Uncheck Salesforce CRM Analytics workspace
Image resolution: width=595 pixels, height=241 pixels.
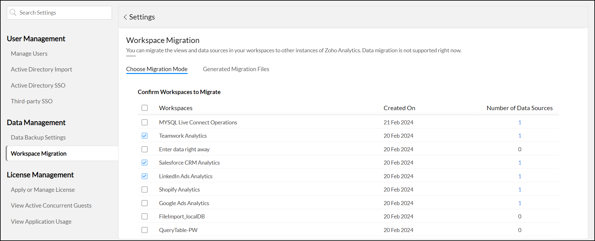point(144,163)
